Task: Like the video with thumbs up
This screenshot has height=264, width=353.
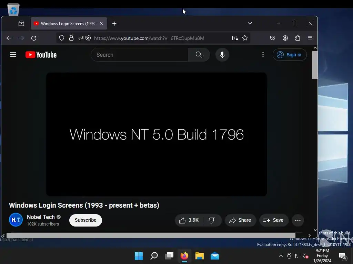Action: 189,220
